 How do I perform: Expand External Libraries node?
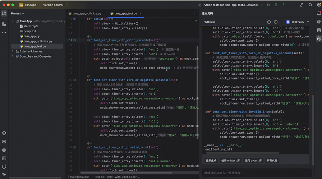pos(13,51)
